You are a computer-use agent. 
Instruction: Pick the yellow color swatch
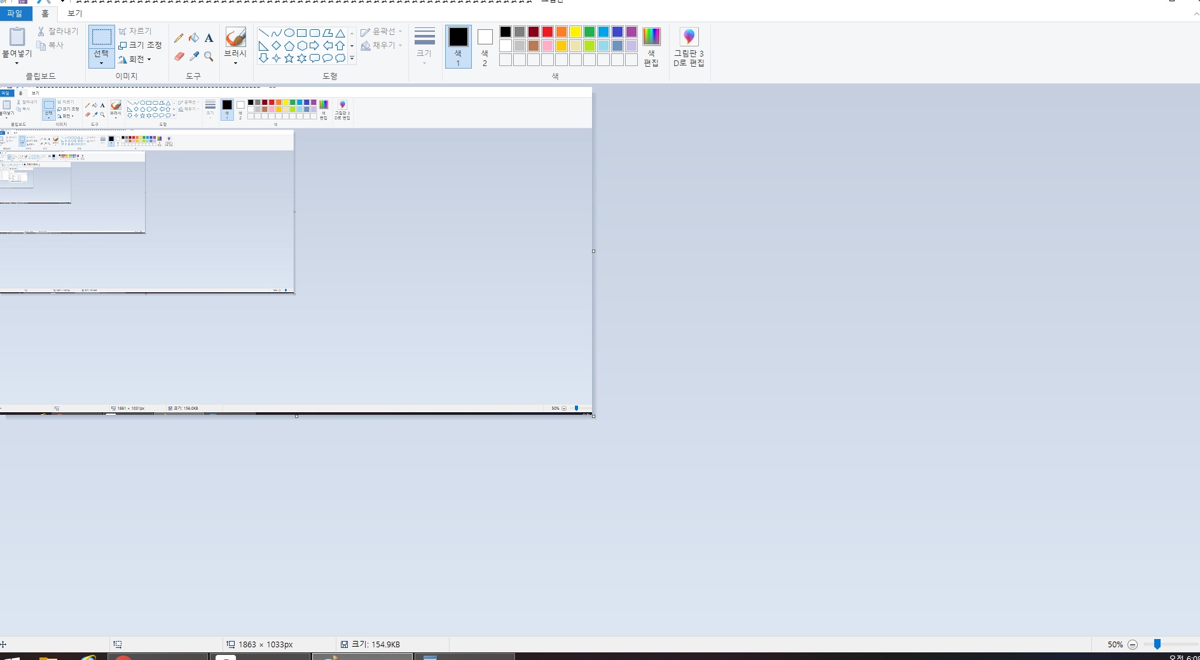point(576,32)
